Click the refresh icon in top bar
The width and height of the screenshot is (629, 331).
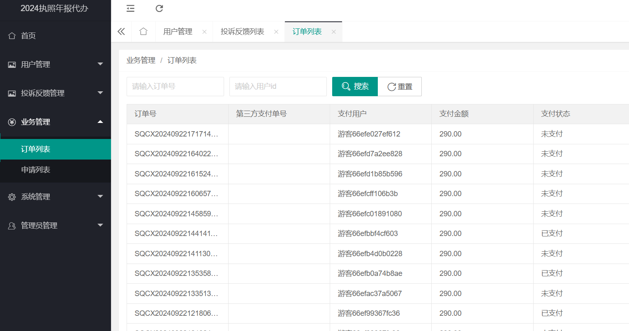click(160, 9)
